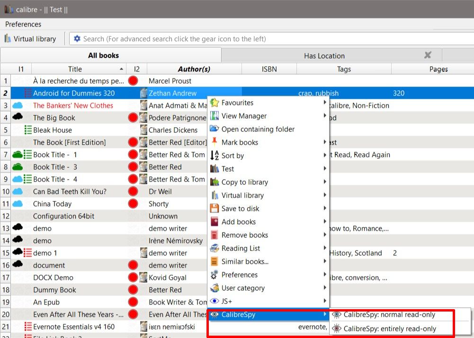Expand the Save to disk submenu arrow

click(x=325, y=208)
